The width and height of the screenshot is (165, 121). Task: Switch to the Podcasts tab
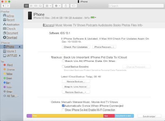(92, 25)
